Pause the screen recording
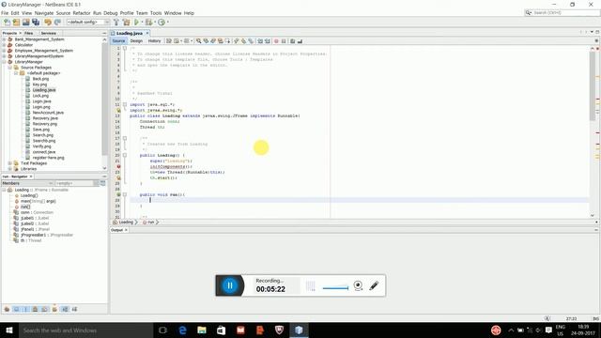 coord(230,285)
